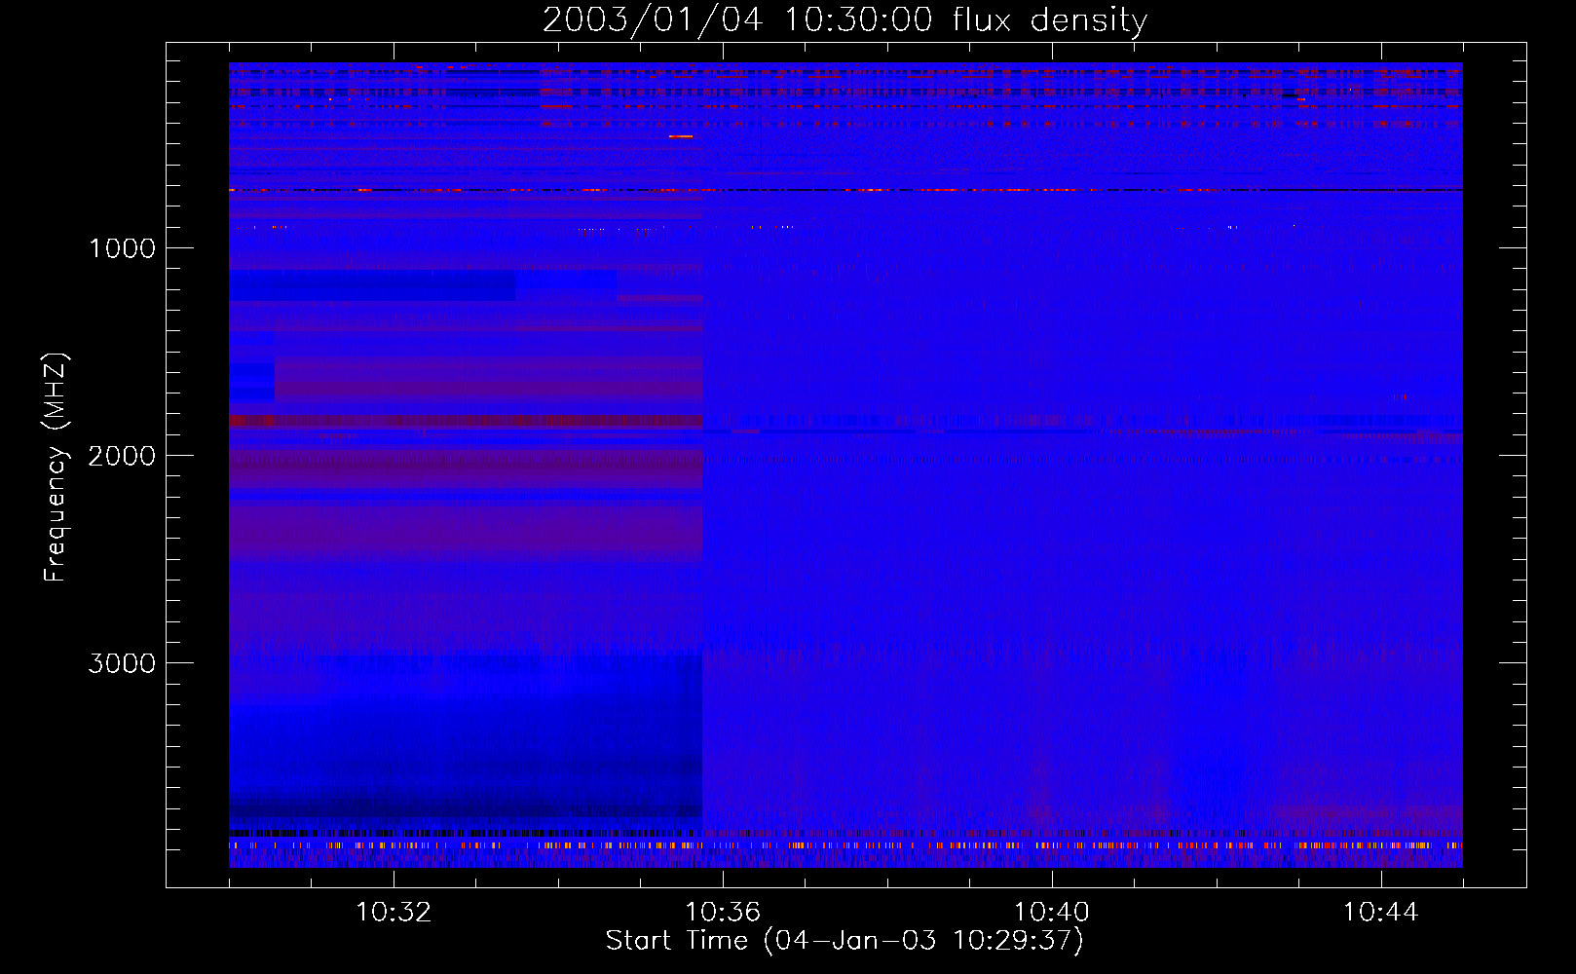Viewport: 1576px width, 974px height.
Task: Click the 1000 frequency axis label
Action: [122, 248]
